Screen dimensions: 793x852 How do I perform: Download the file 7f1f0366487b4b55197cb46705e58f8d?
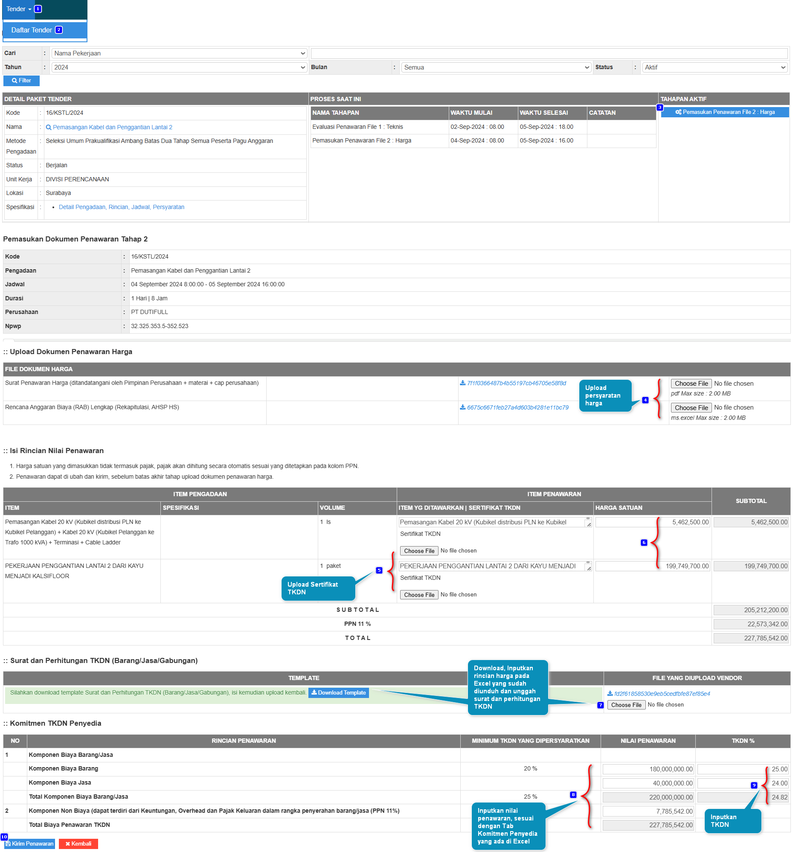point(516,383)
